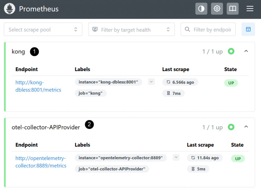
Task: Open the documentation book icon
Action: [232, 9]
